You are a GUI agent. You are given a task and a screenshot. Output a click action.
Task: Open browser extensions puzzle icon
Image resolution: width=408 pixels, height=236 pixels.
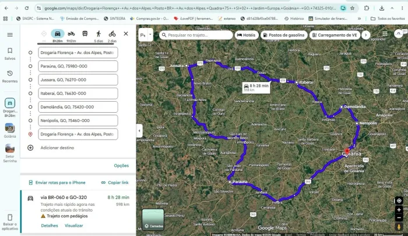pyautogui.click(x=367, y=8)
